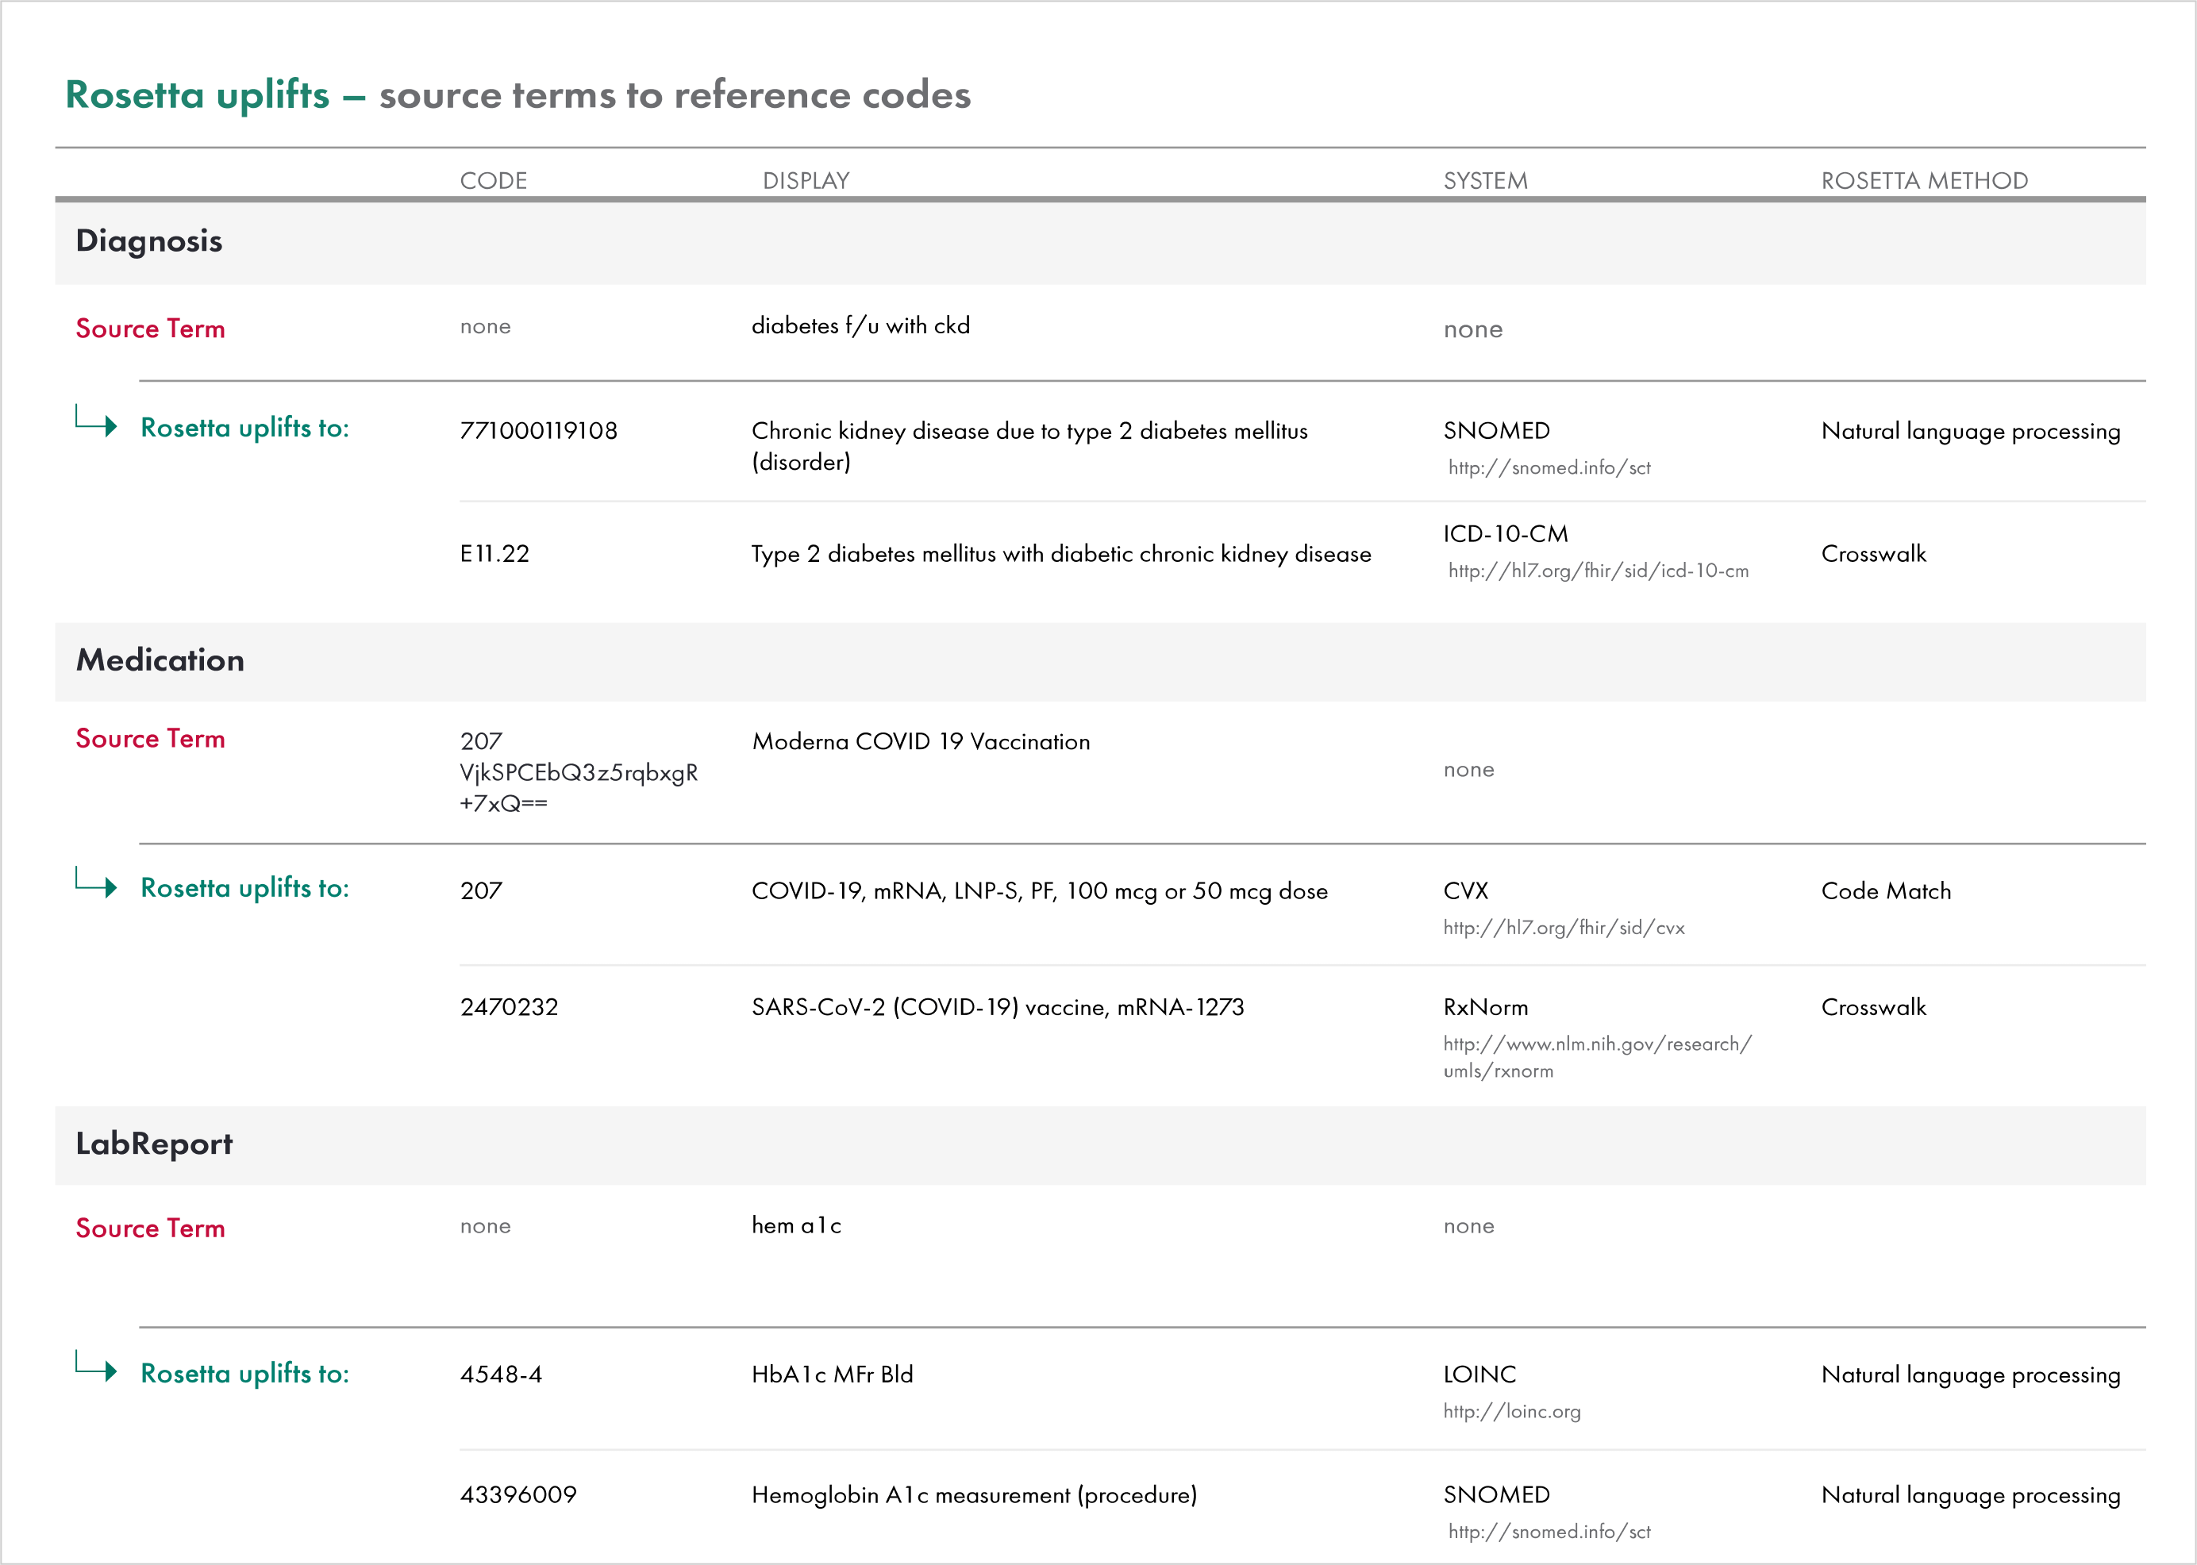The width and height of the screenshot is (2197, 1565).
Task: Click LOINC code 4548-4
Action: [x=501, y=1375]
